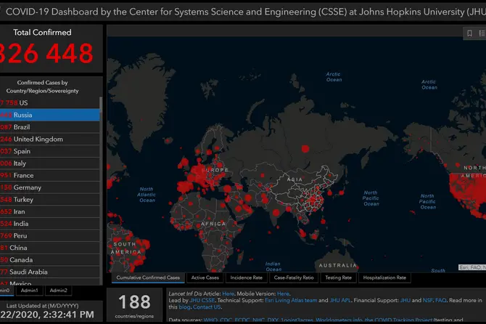
Task: Switch to the Active Cases tab
Action: point(205,278)
